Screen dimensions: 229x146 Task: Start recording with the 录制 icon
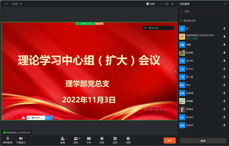coord(102,139)
